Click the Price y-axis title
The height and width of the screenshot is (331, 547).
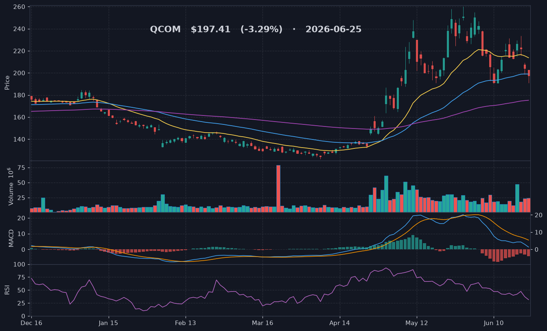click(7, 83)
